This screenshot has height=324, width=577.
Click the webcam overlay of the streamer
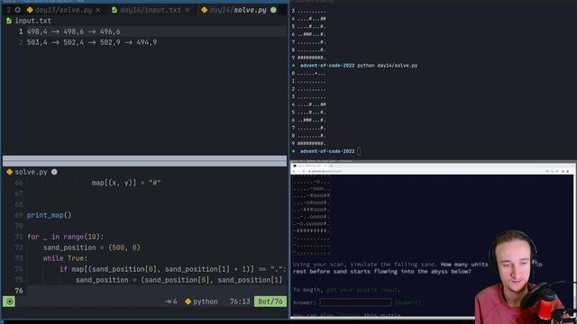pos(526,276)
